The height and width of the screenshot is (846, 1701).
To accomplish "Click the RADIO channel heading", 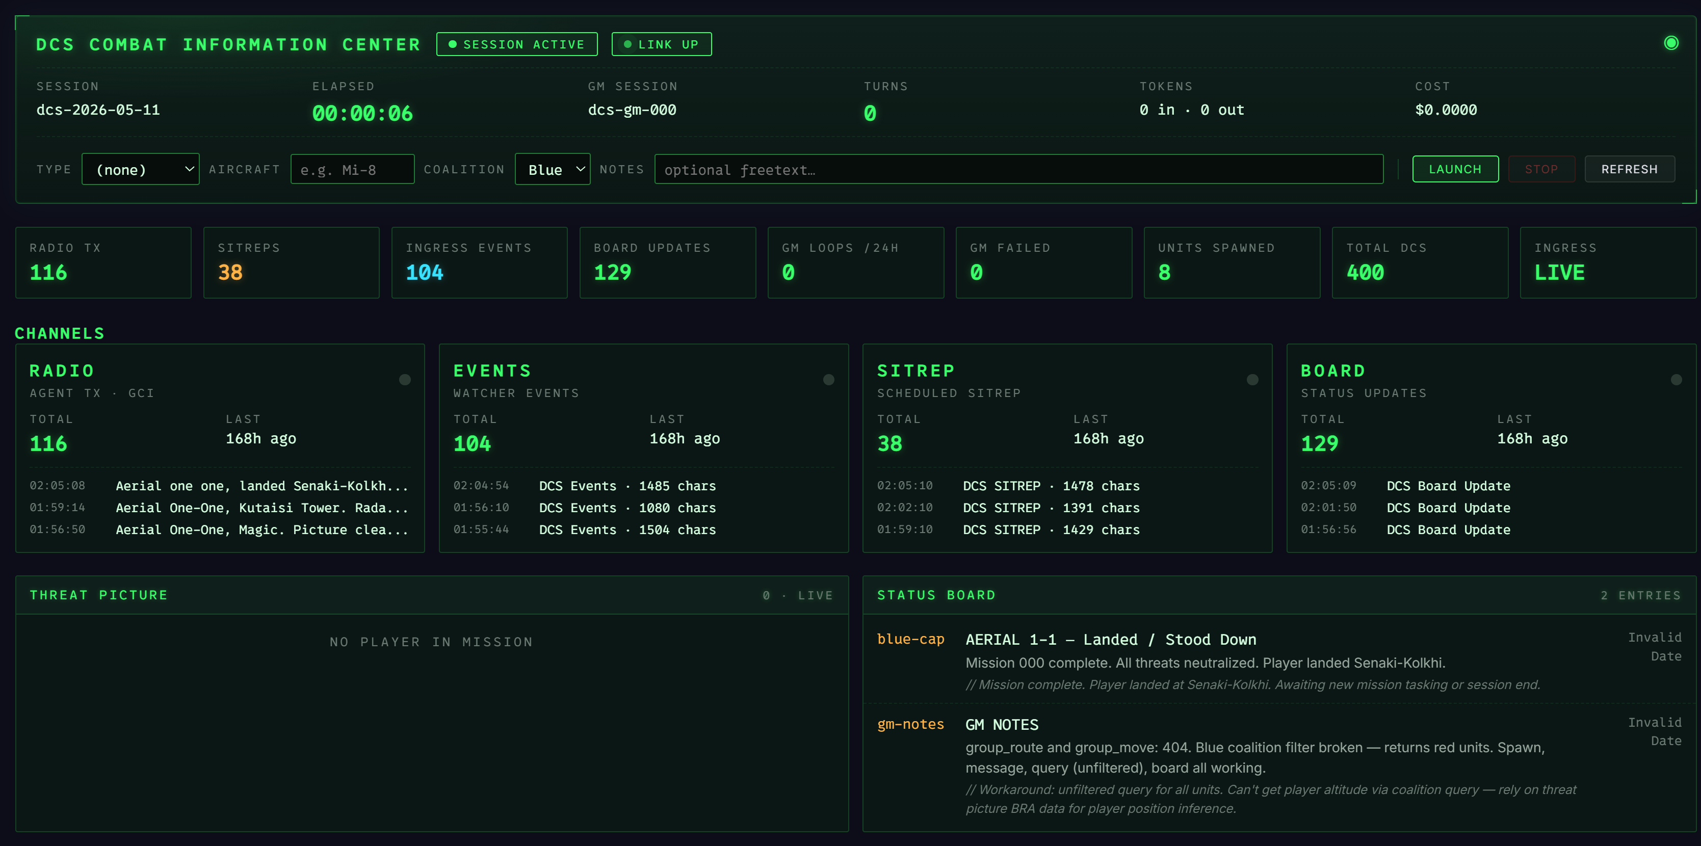I will [x=62, y=371].
